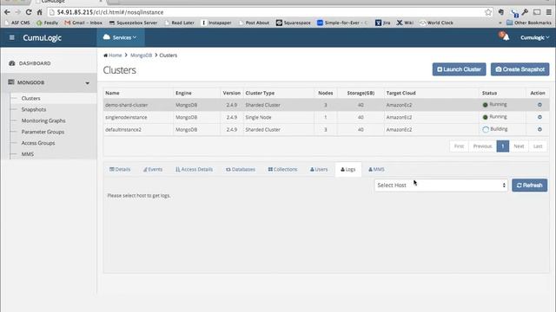Open Clusters in the sidebar

31,98
